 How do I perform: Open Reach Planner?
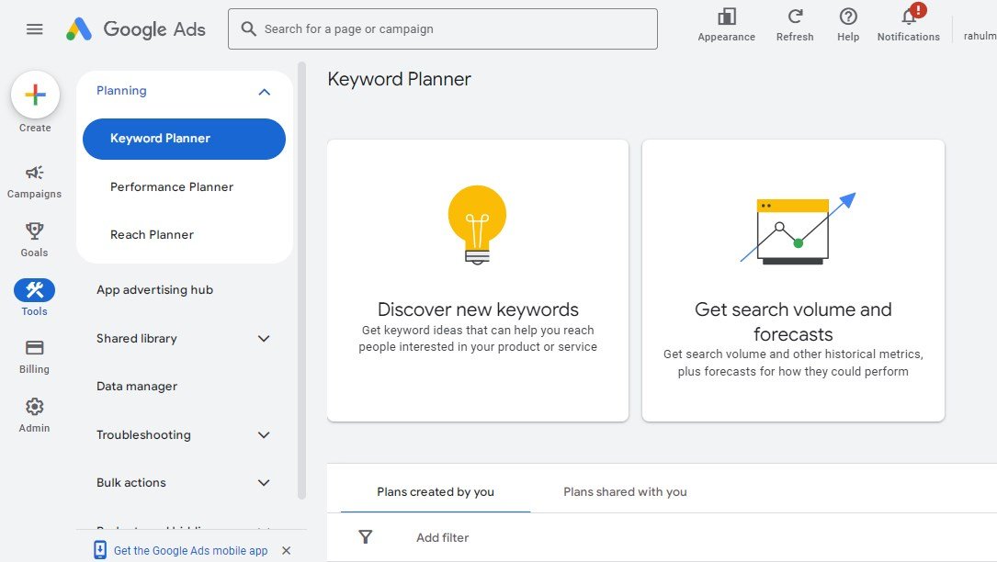(x=152, y=234)
